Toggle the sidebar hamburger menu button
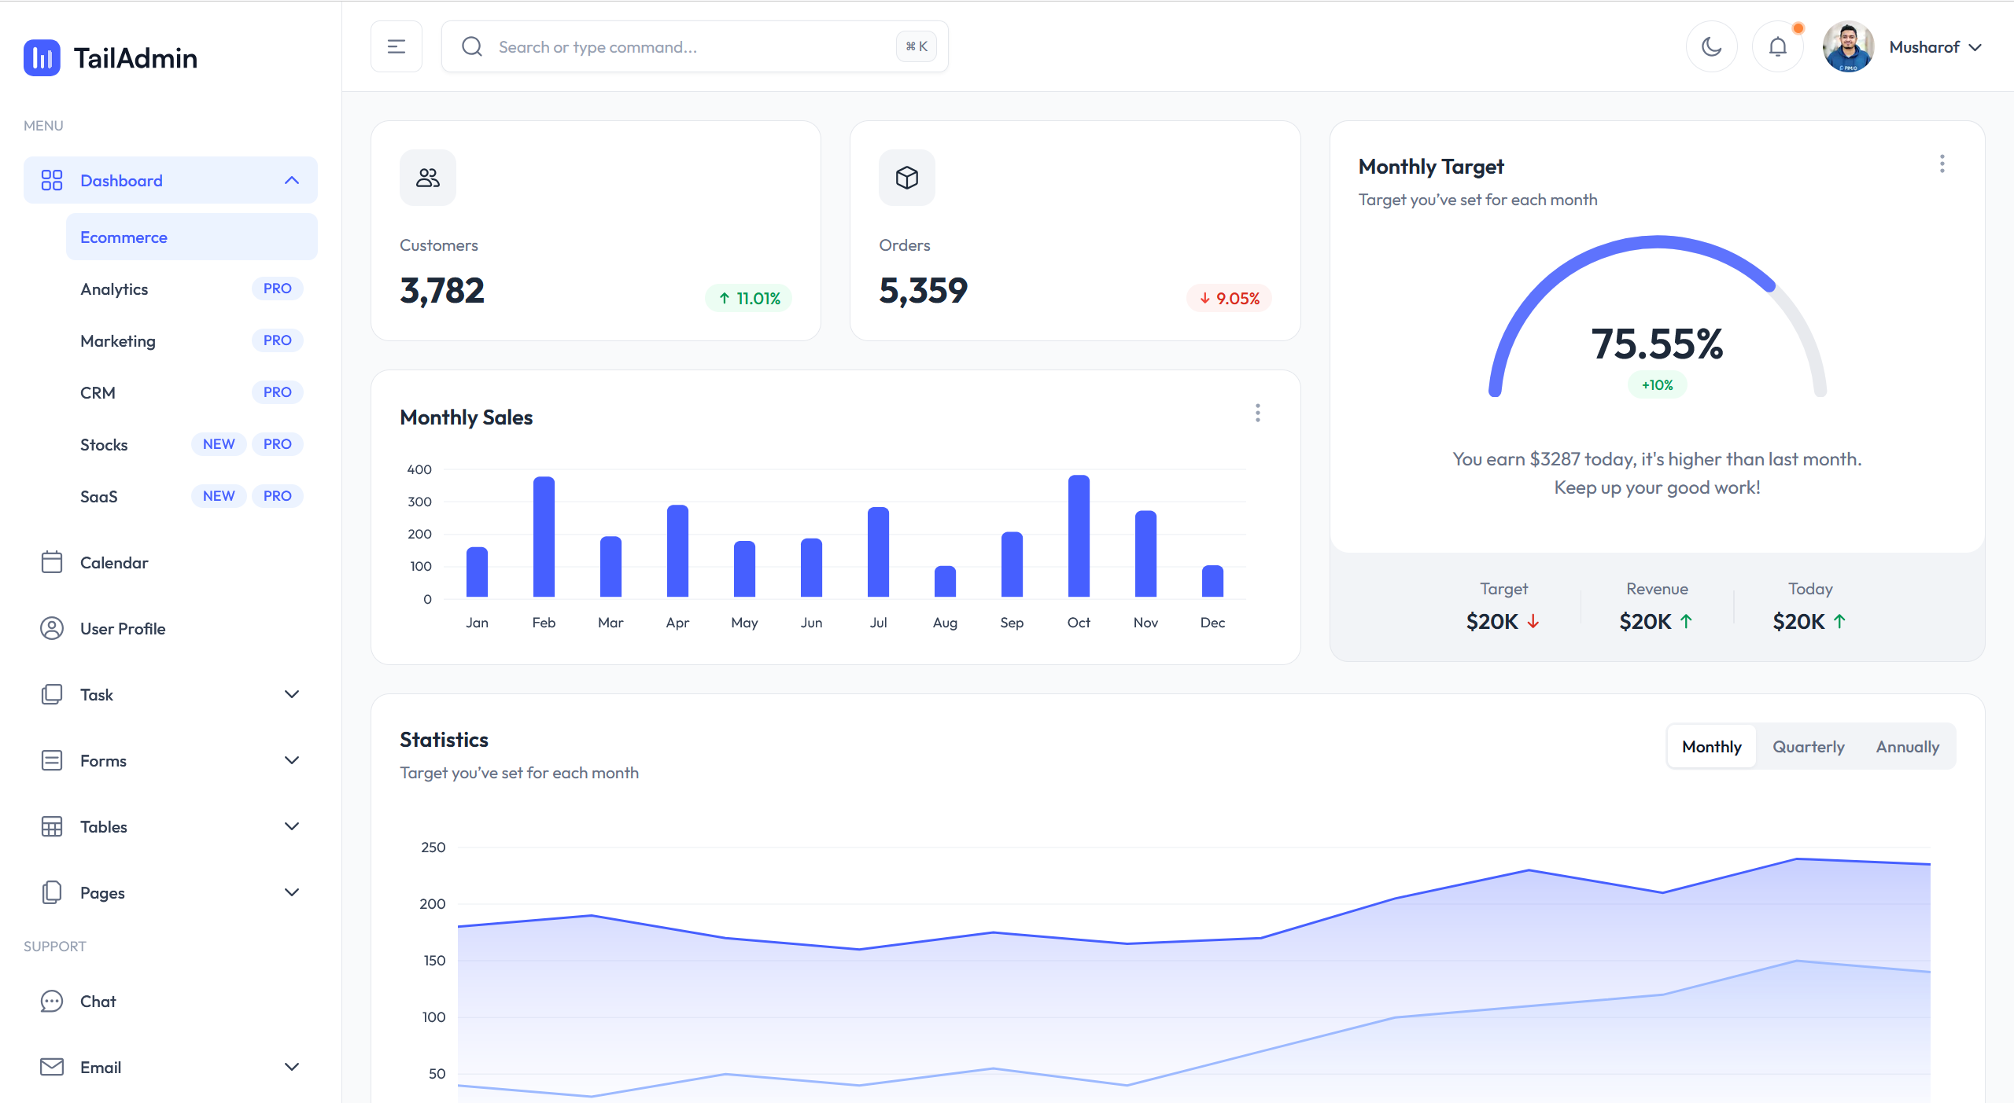The width and height of the screenshot is (2014, 1103). coord(397,46)
